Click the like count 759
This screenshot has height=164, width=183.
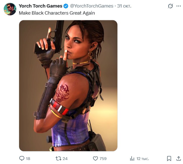103,159
